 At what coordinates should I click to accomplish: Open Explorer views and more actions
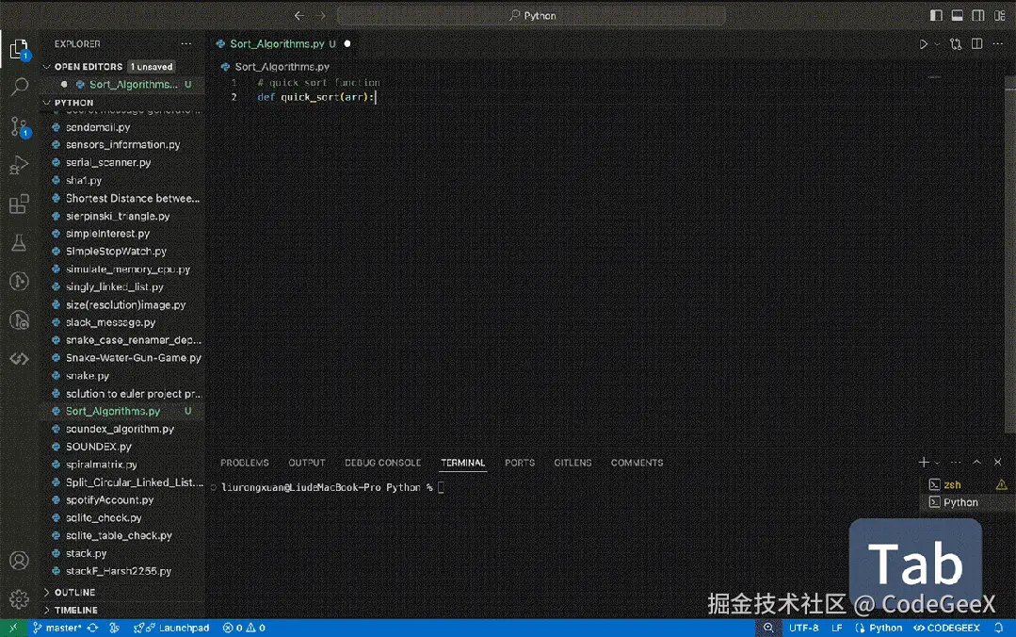point(186,44)
